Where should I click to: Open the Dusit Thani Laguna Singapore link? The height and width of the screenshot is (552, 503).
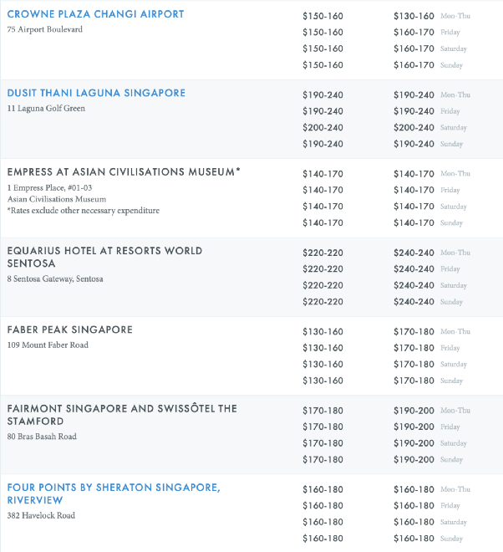96,93
